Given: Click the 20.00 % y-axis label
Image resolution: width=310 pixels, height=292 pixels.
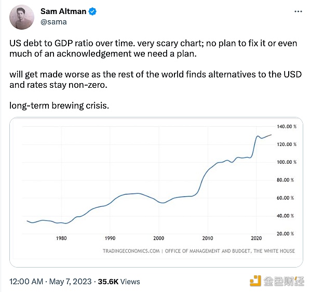Looking at the screenshot, I should (x=285, y=234).
